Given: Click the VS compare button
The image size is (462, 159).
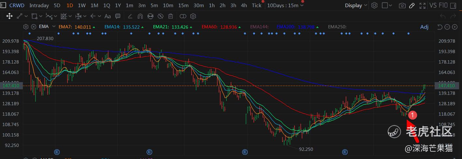Looking at the screenshot, I should click(x=434, y=5).
